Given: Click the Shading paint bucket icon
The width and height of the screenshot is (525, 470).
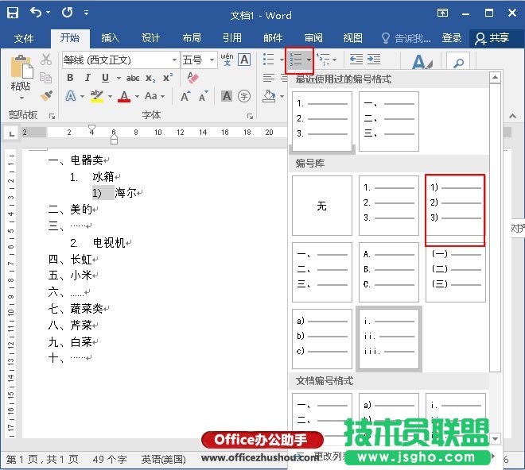Looking at the screenshot, I should tap(270, 96).
